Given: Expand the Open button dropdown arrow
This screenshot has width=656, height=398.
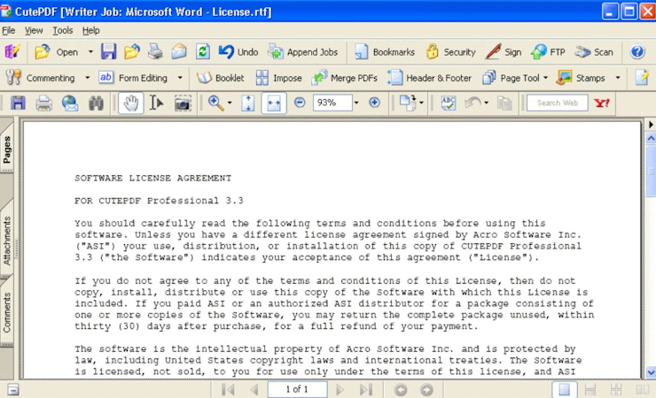Looking at the screenshot, I should [90, 52].
